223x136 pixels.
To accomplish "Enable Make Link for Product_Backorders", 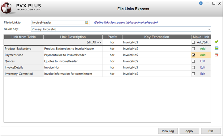I will pyautogui.click(x=193, y=49).
